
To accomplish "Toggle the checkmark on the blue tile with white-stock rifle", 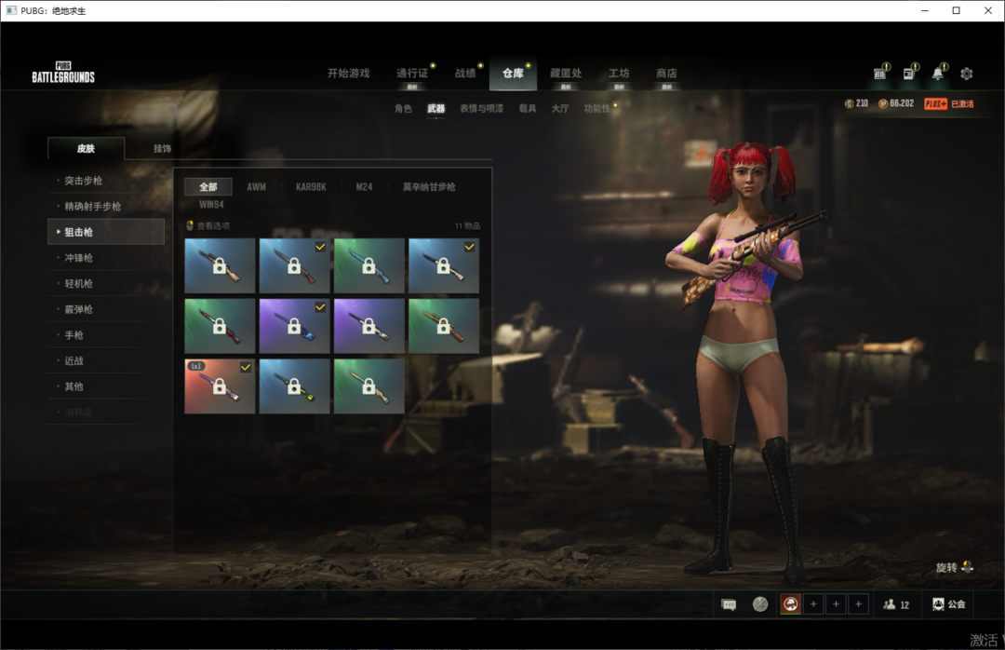I will click(x=470, y=247).
